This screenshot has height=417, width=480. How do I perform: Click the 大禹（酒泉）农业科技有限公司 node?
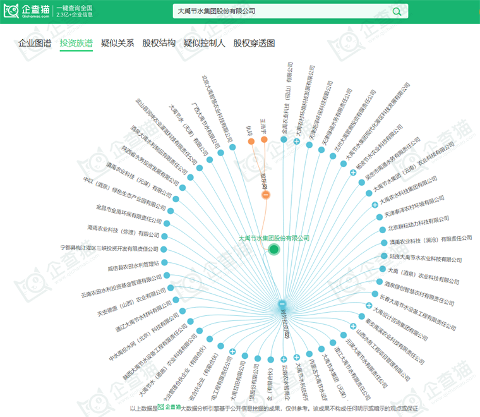point(382,269)
